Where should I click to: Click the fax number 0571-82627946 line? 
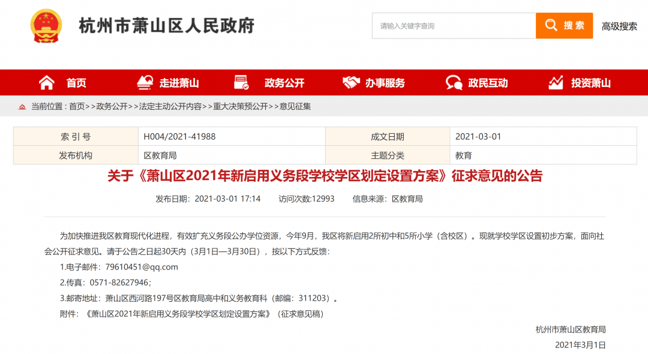(106, 283)
